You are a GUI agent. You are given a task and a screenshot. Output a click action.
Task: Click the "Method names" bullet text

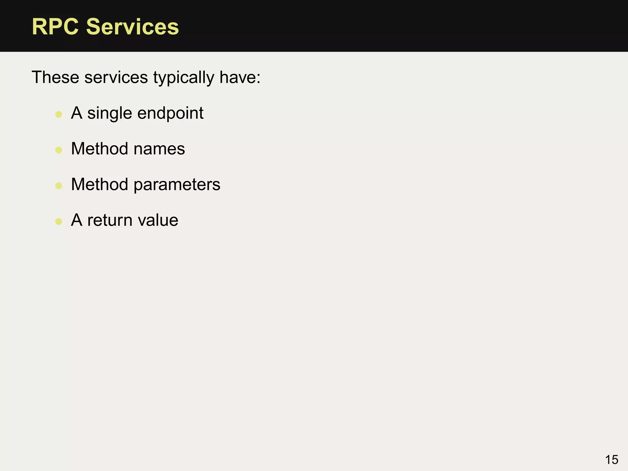tap(128, 149)
